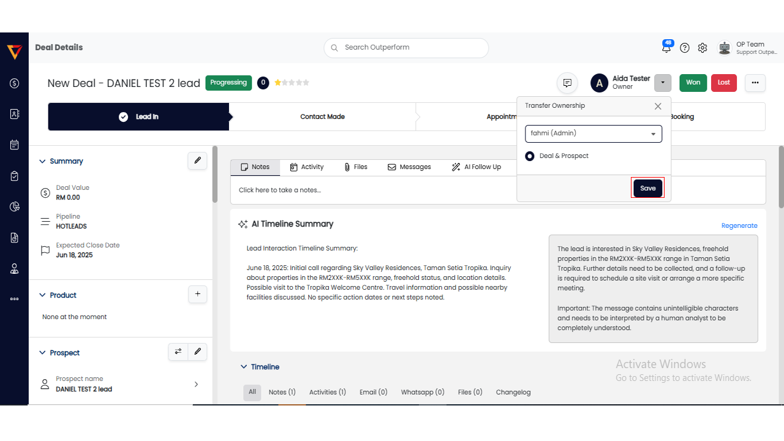This screenshot has width=784, height=441.
Task: Set rating using the fifth star
Action: (306, 83)
